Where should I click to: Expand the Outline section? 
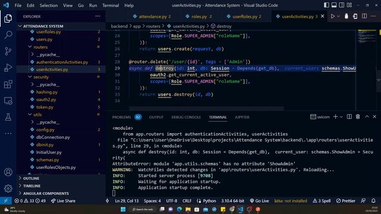point(31,178)
